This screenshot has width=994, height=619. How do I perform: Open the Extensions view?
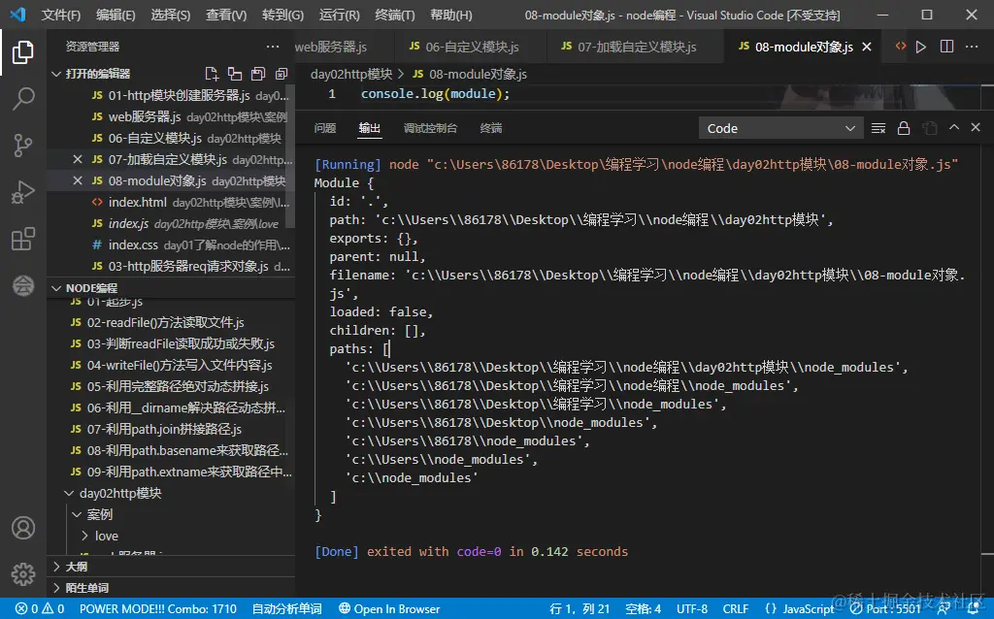[x=22, y=240]
